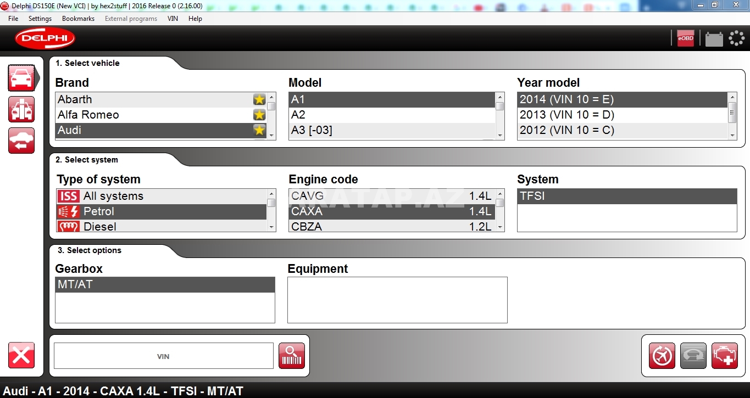Click Year model list scroll down arrow
750x398 pixels.
pyautogui.click(x=732, y=135)
